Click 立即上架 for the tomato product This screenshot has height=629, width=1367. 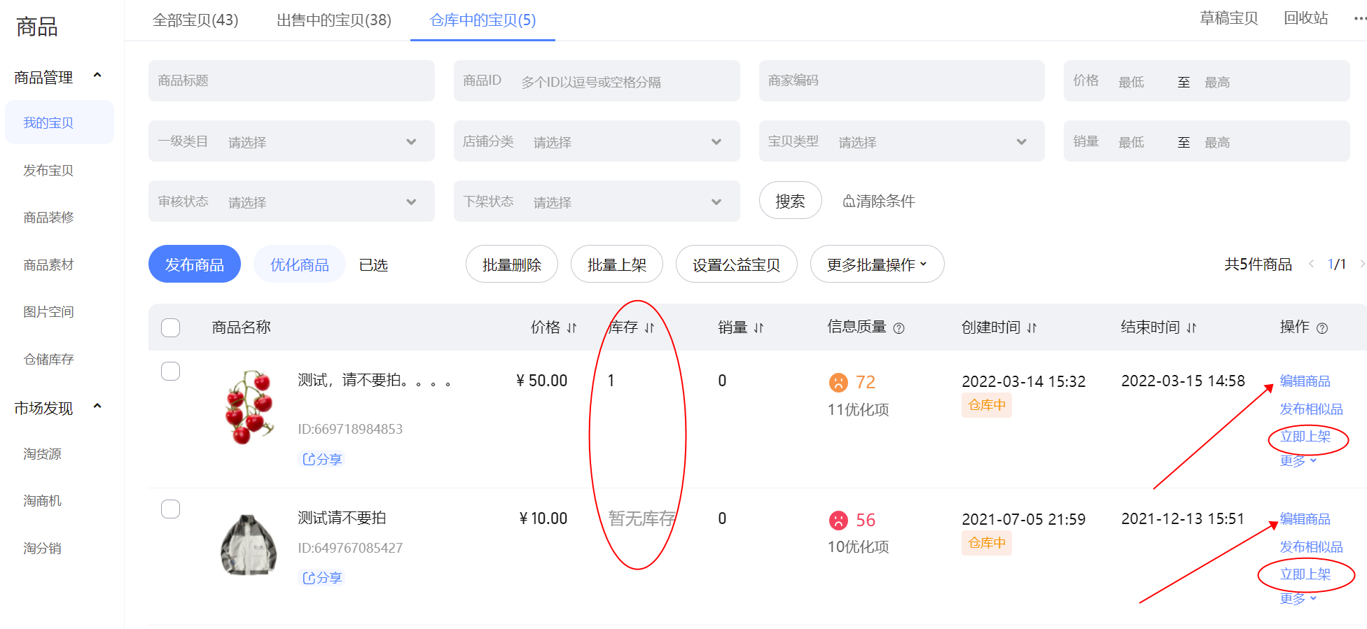coord(1305,437)
